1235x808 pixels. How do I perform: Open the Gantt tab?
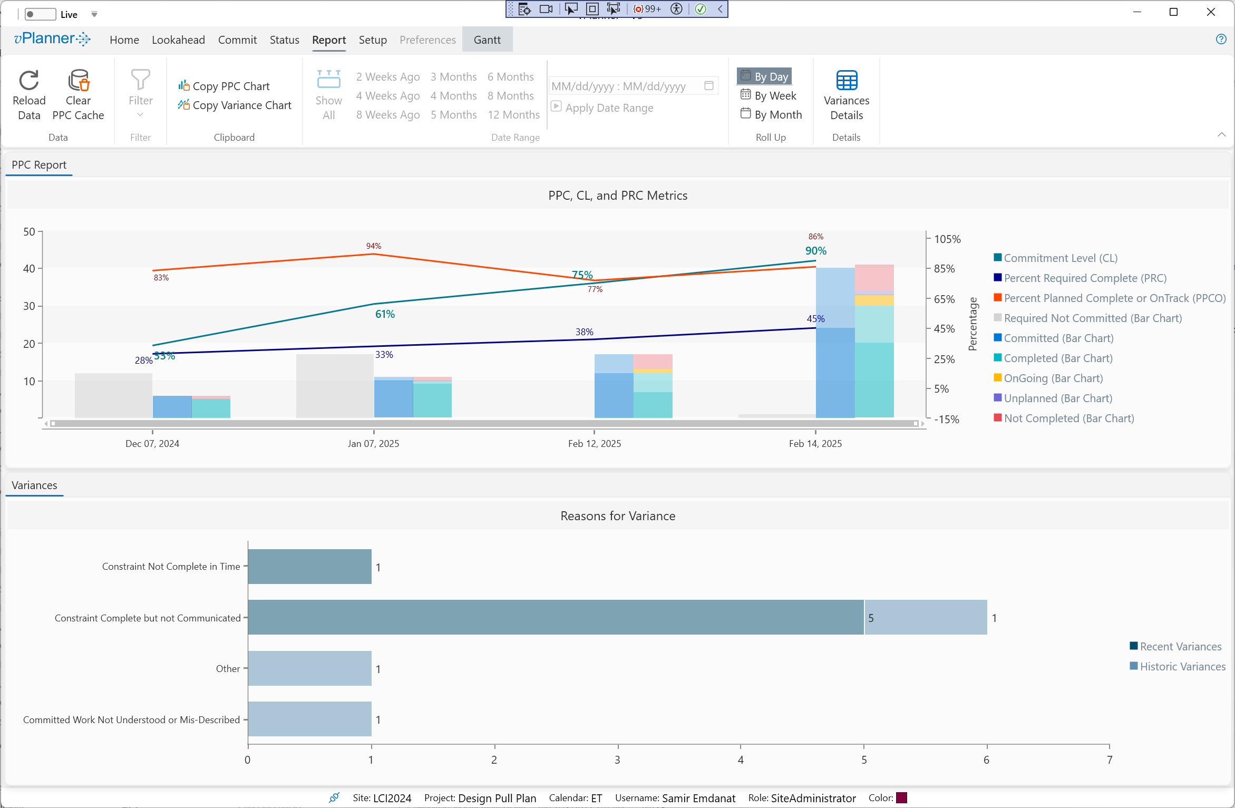(x=487, y=40)
